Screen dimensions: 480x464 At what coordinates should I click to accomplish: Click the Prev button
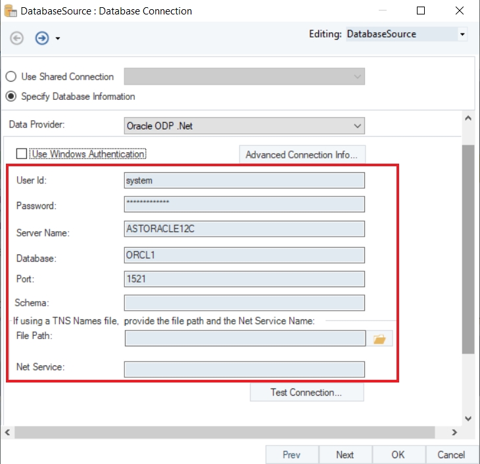click(291, 455)
